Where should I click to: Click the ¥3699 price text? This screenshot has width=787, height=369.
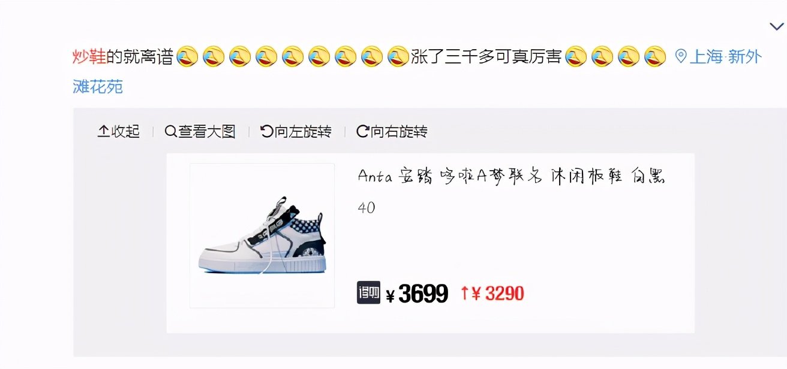pyautogui.click(x=417, y=294)
